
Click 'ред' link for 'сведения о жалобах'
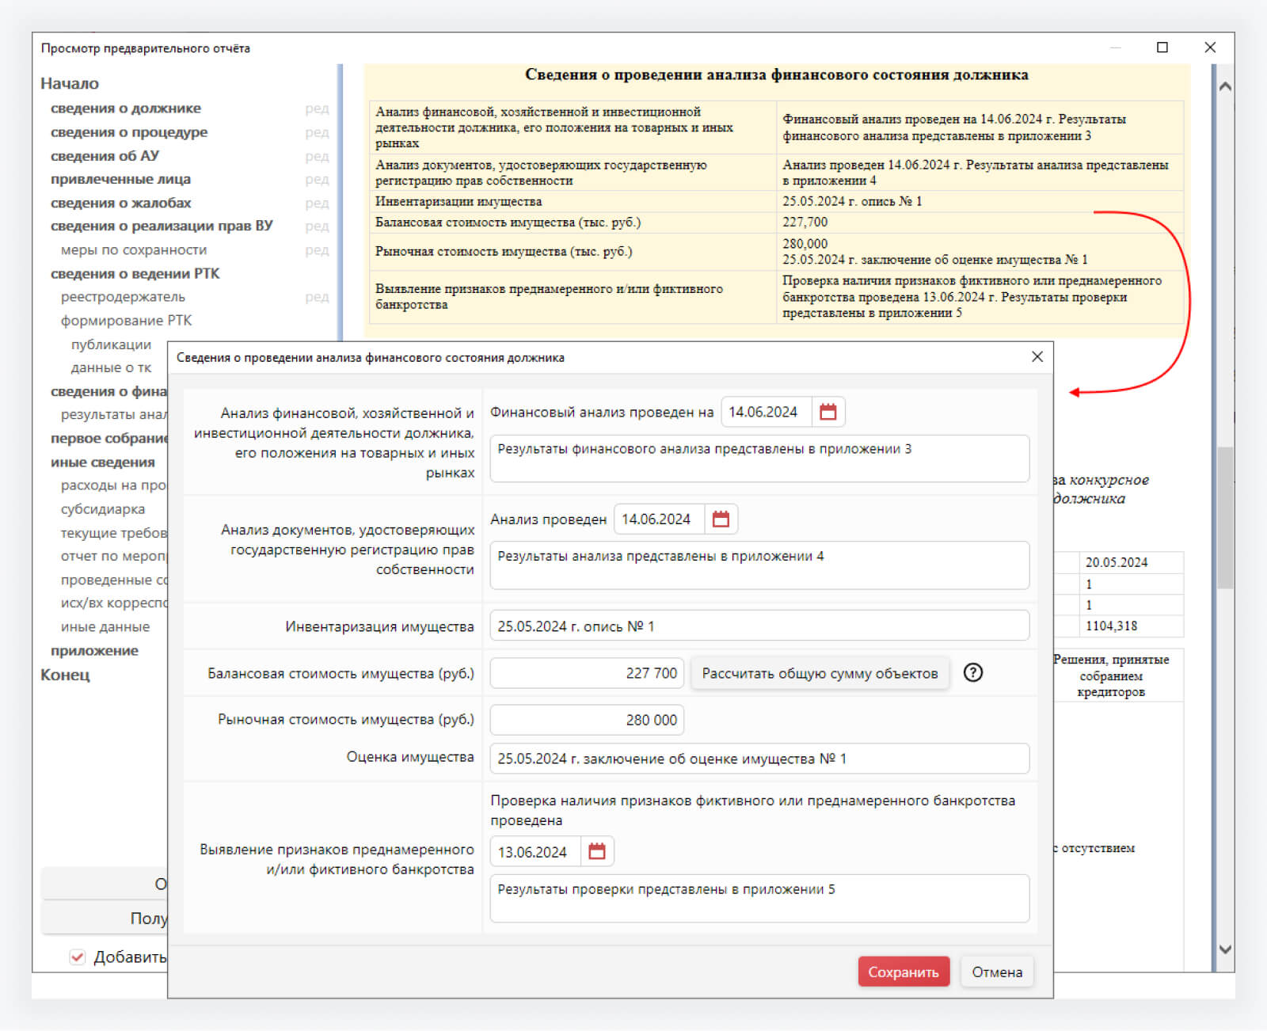click(x=317, y=203)
